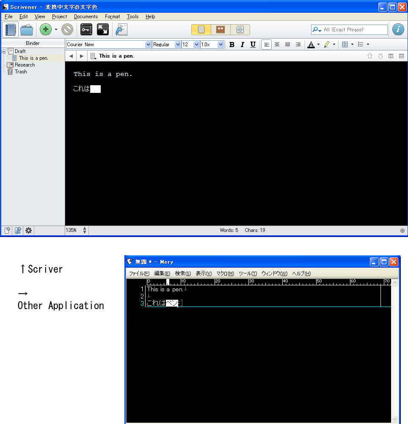Open the Format menu

pos(112,17)
